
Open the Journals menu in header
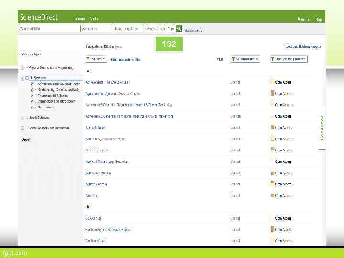tap(79, 19)
